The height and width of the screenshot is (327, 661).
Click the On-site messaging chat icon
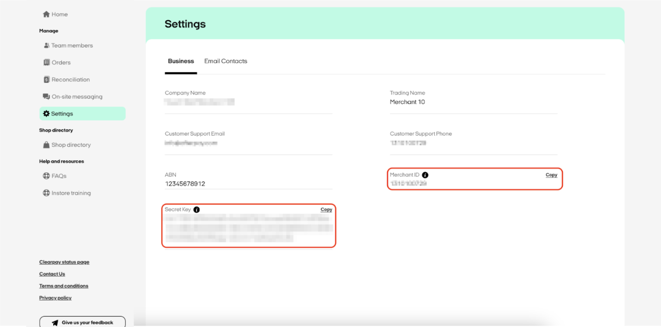click(46, 96)
